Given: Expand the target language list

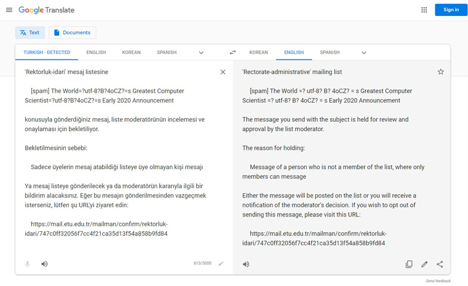Looking at the screenshot, I should pos(364,53).
